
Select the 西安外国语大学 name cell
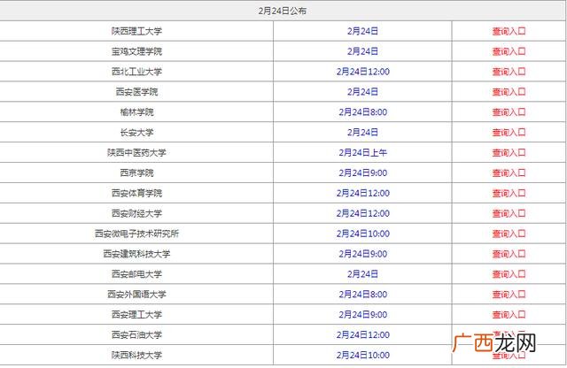(x=136, y=294)
